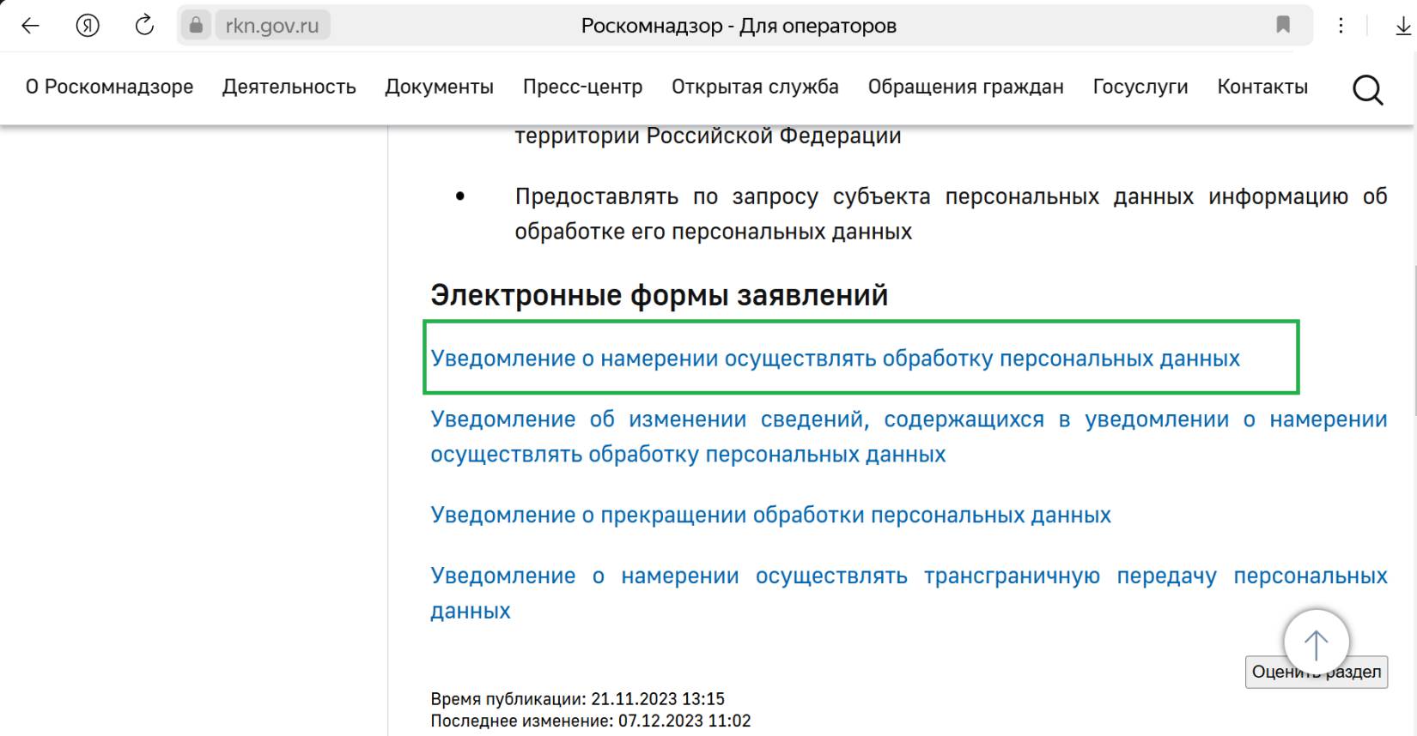
Task: Click the rkn.gov.ru address field
Action: [x=271, y=26]
